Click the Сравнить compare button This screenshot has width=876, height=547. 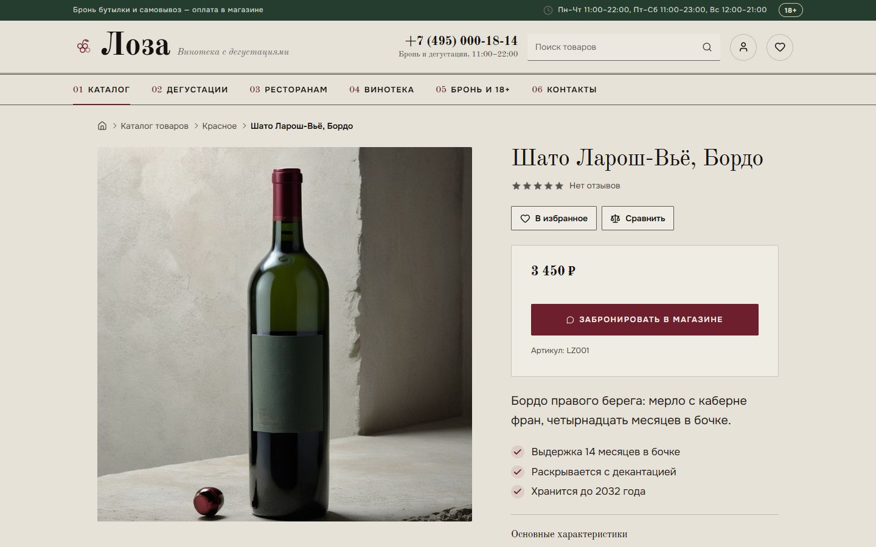pos(638,218)
